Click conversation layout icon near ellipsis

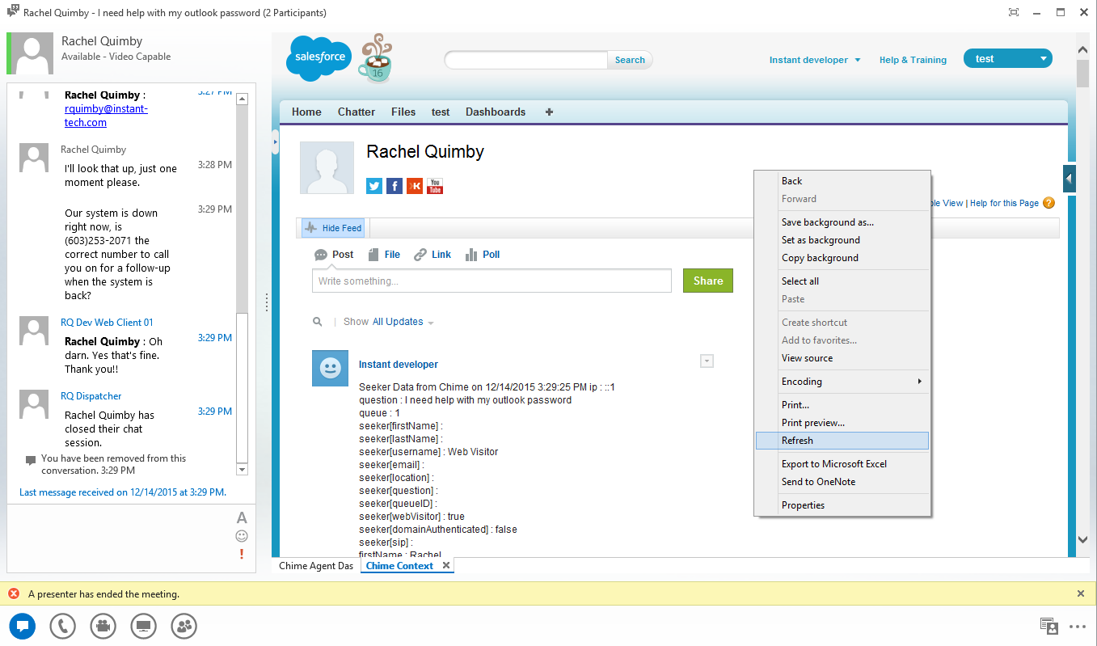(1049, 626)
